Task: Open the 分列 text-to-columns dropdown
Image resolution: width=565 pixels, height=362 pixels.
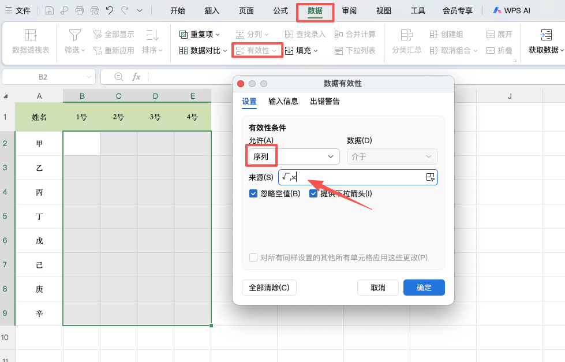Action: point(252,34)
